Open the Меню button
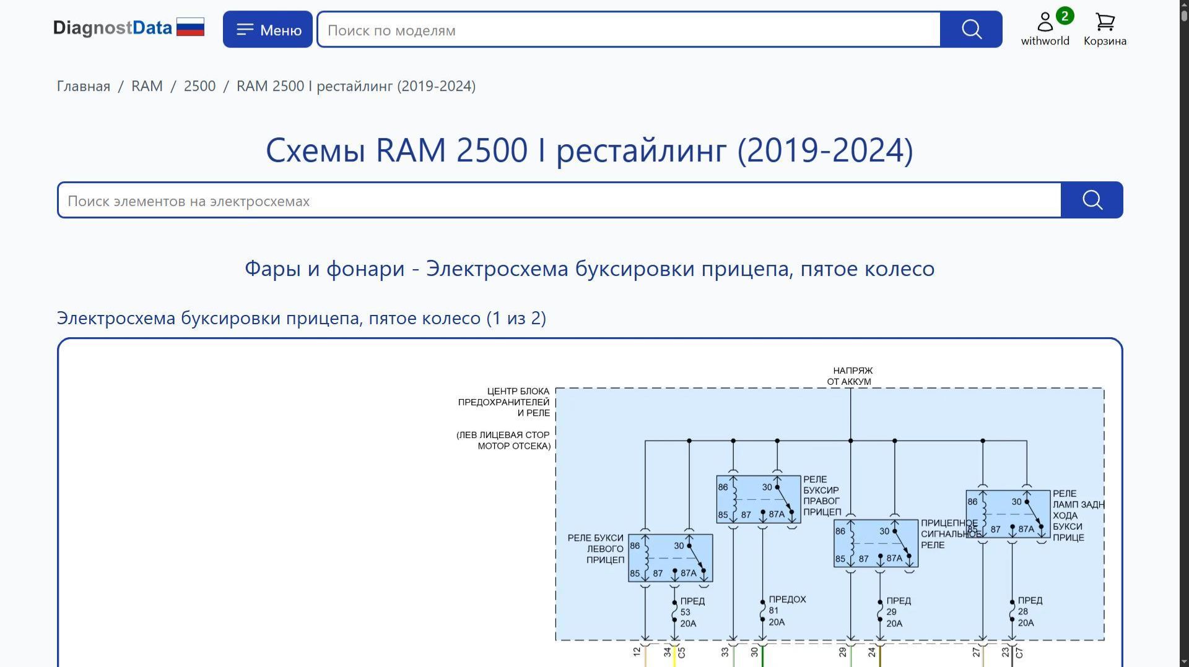The image size is (1189, 667). click(x=268, y=29)
